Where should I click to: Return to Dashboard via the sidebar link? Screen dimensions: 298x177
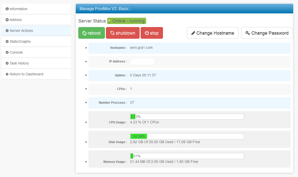coord(36,74)
